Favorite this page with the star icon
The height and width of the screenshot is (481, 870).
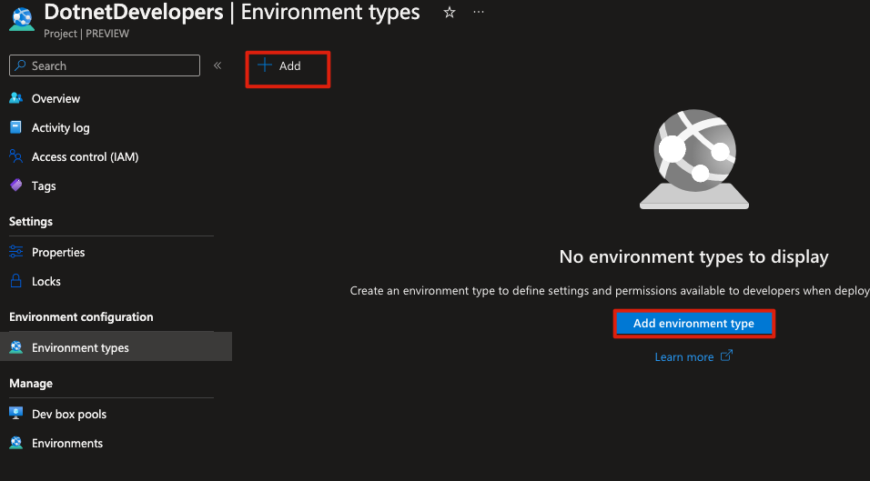click(x=449, y=13)
